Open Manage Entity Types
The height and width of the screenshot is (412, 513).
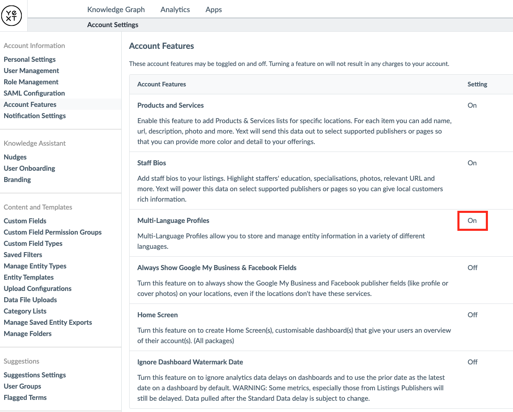(x=35, y=266)
